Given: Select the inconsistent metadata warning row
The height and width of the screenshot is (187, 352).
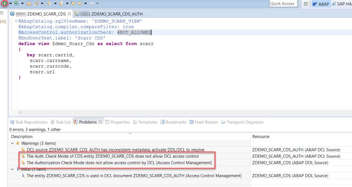Looking at the screenshot, I should (116, 150).
